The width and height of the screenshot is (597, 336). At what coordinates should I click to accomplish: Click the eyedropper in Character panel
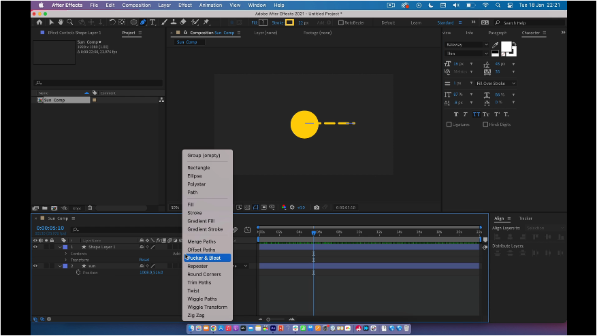tap(495, 46)
